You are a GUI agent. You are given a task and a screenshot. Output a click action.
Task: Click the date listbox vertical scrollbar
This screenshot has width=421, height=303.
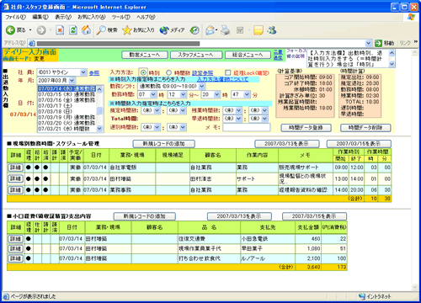(x=99, y=109)
